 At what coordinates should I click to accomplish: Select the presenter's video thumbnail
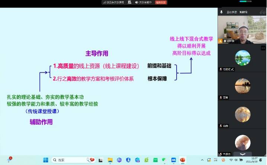242,30
